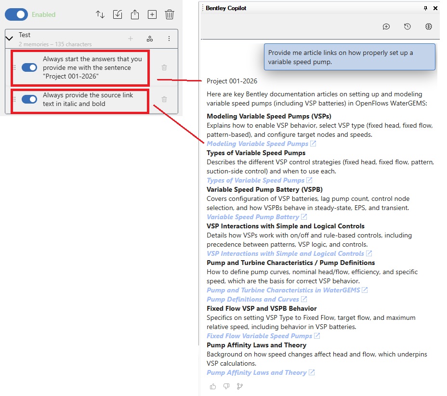This screenshot has height=396, width=447.
Task: Open Bentley Copilot settings icon
Action: 429,26
